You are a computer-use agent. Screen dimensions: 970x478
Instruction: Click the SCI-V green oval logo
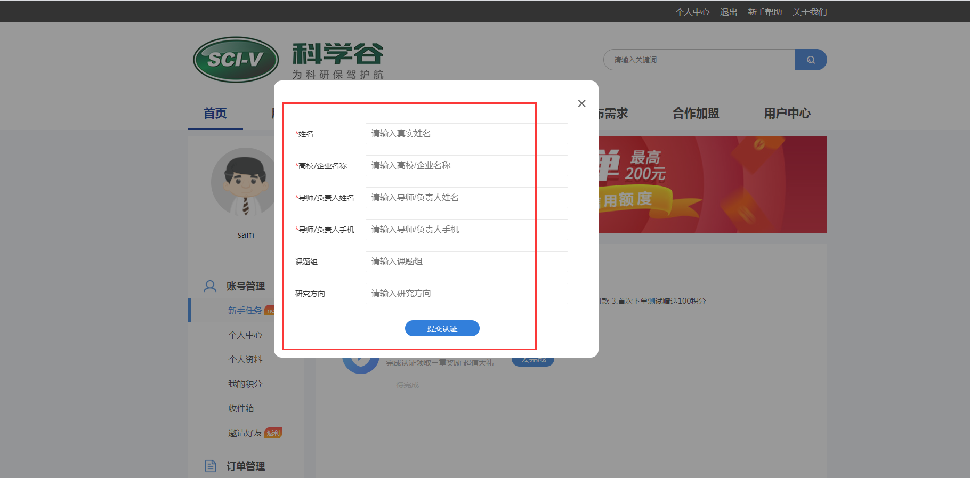click(236, 60)
